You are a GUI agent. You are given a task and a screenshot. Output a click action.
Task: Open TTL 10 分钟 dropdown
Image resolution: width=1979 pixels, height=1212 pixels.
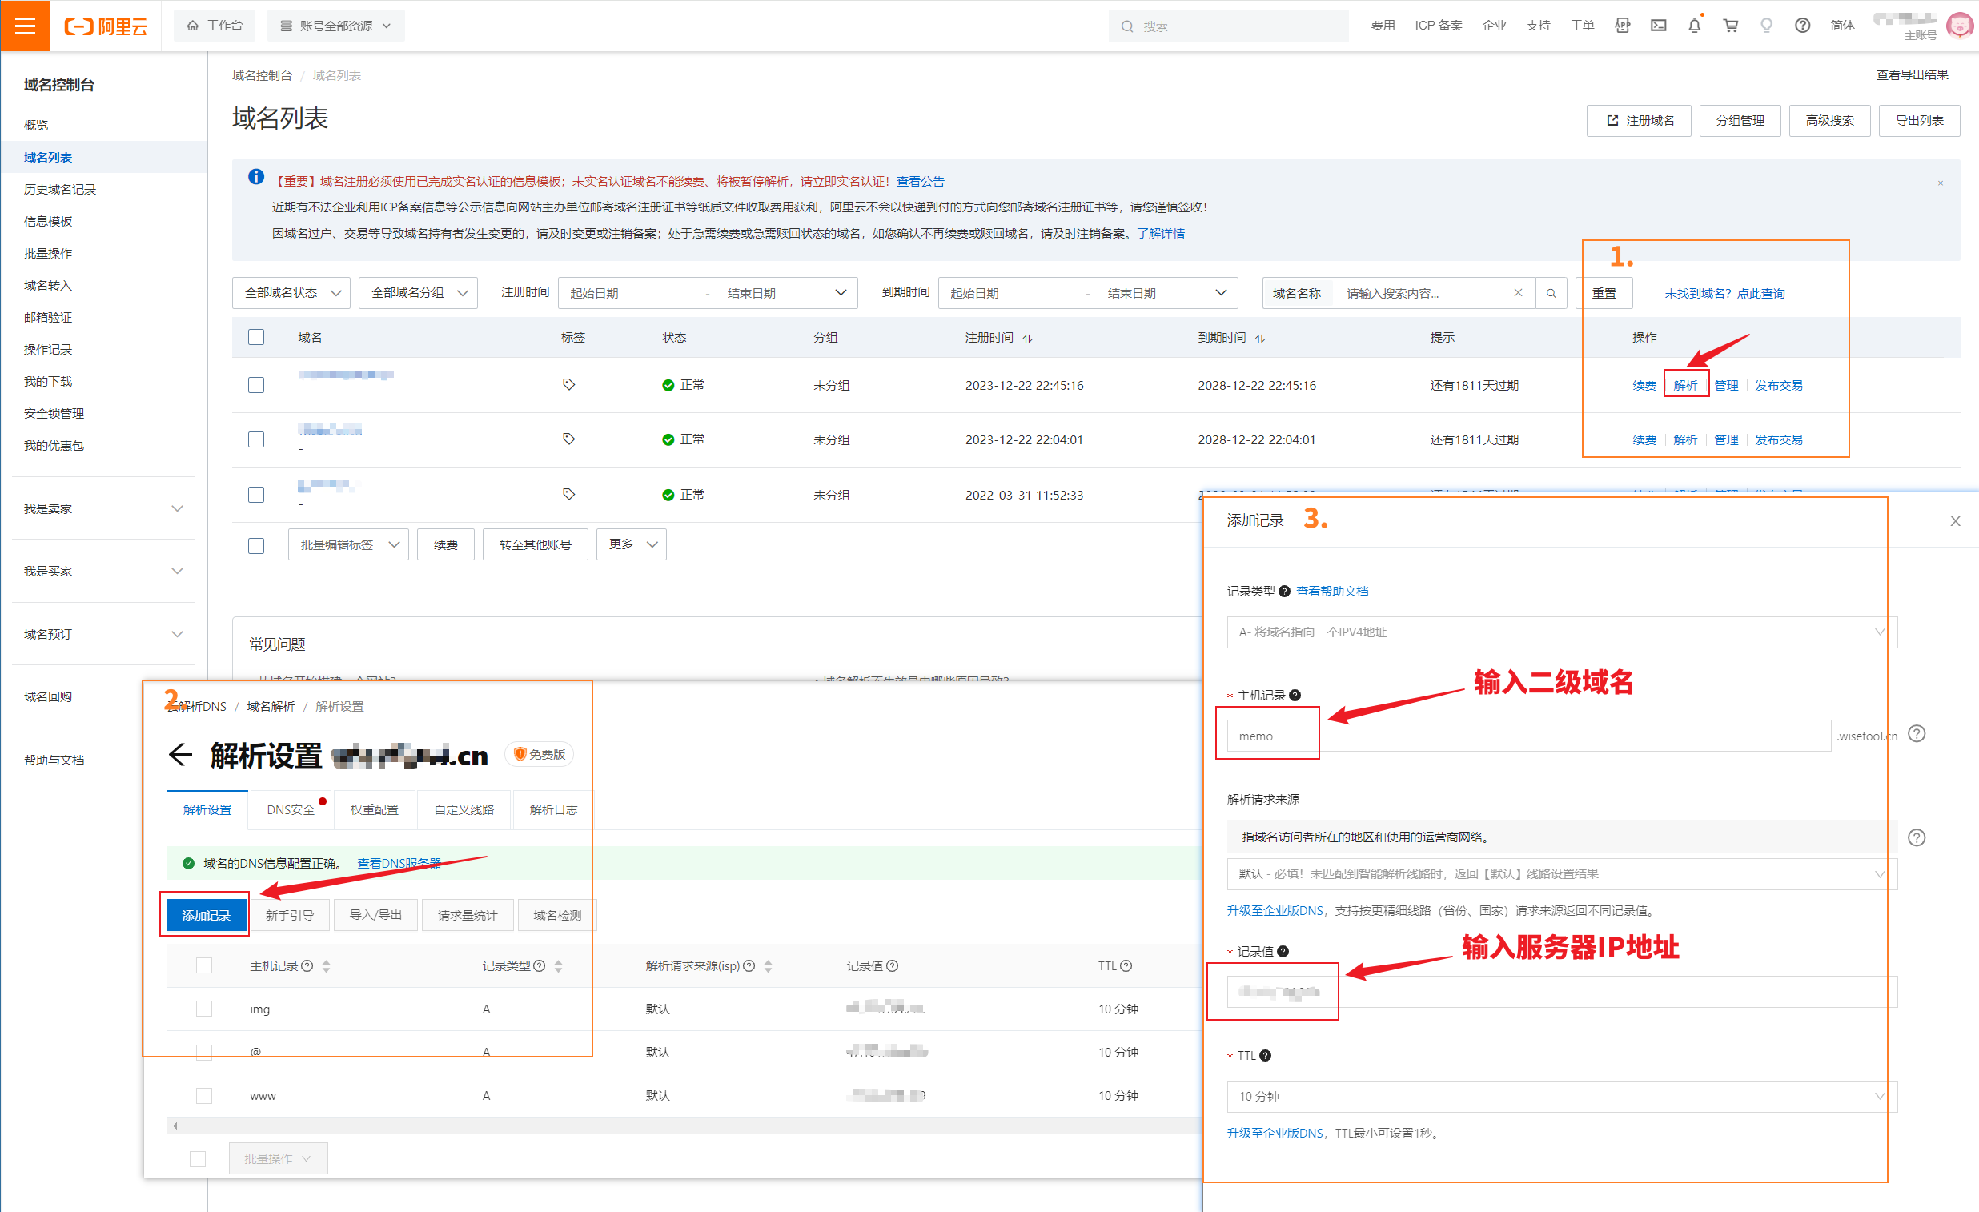click(1561, 1097)
